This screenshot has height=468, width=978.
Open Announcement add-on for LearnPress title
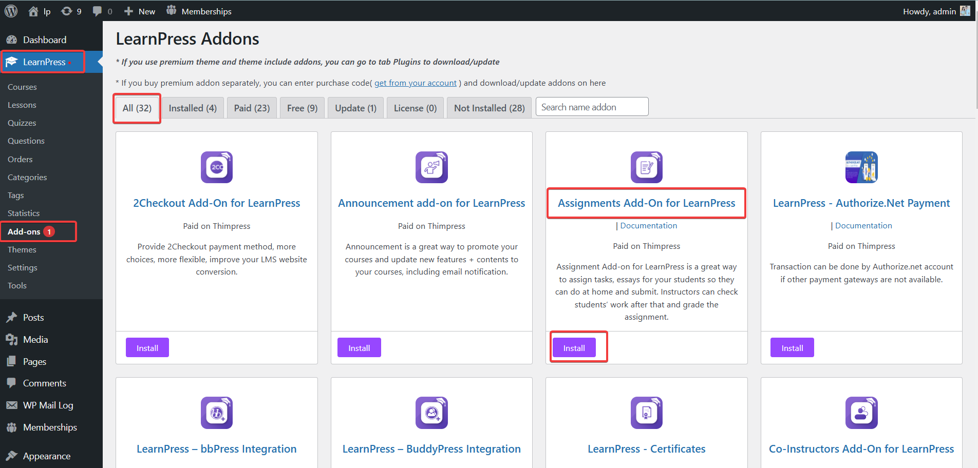point(431,203)
